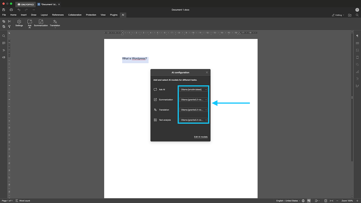Open the Ask AI model dropdown

pyautogui.click(x=193, y=89)
